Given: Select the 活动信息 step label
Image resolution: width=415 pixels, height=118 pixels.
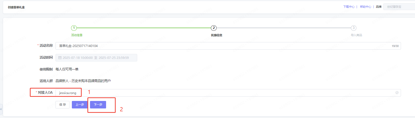Looking at the screenshot, I should tap(77, 35).
